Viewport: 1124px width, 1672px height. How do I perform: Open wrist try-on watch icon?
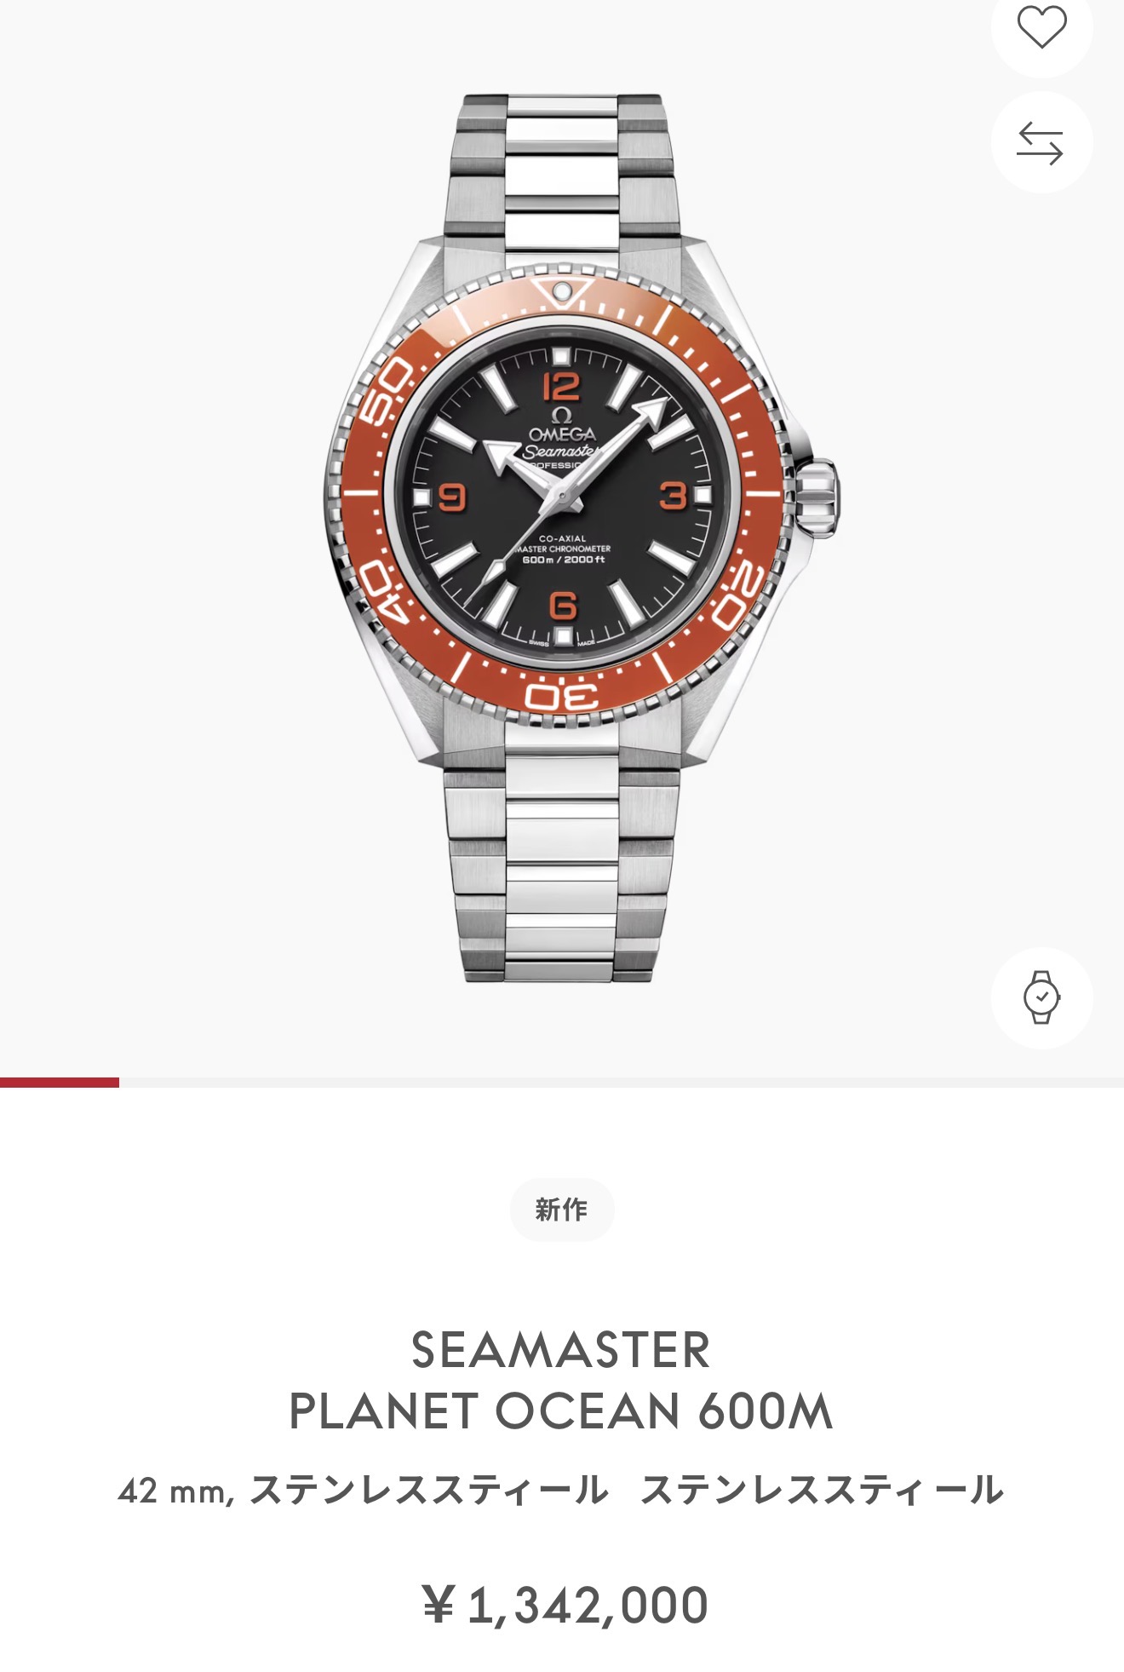pyautogui.click(x=1041, y=997)
